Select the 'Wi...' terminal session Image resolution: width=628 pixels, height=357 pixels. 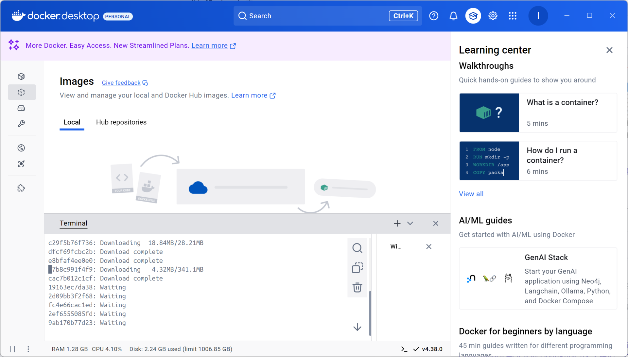pos(396,246)
